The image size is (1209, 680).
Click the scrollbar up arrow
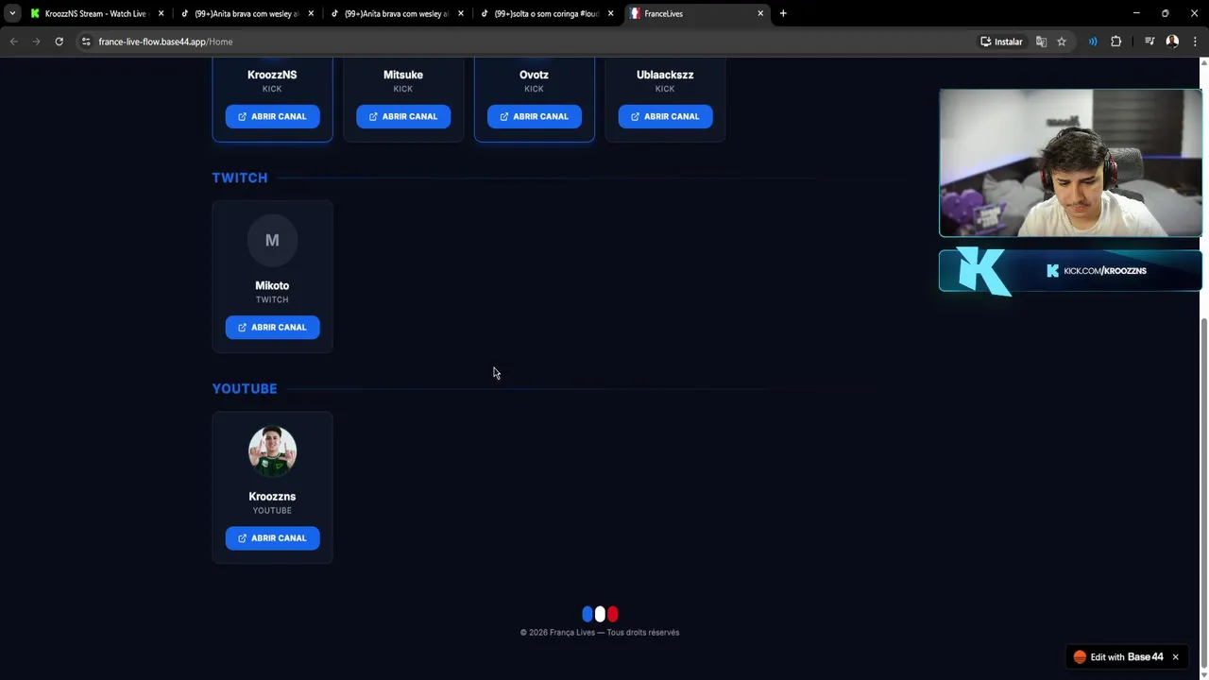1203,62
